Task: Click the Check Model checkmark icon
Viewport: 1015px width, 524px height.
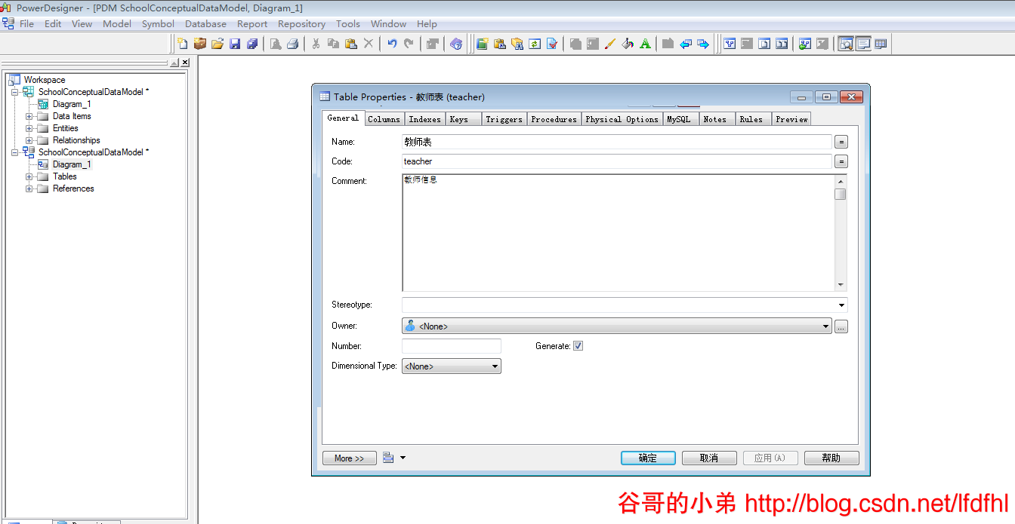Action: pyautogui.click(x=552, y=44)
